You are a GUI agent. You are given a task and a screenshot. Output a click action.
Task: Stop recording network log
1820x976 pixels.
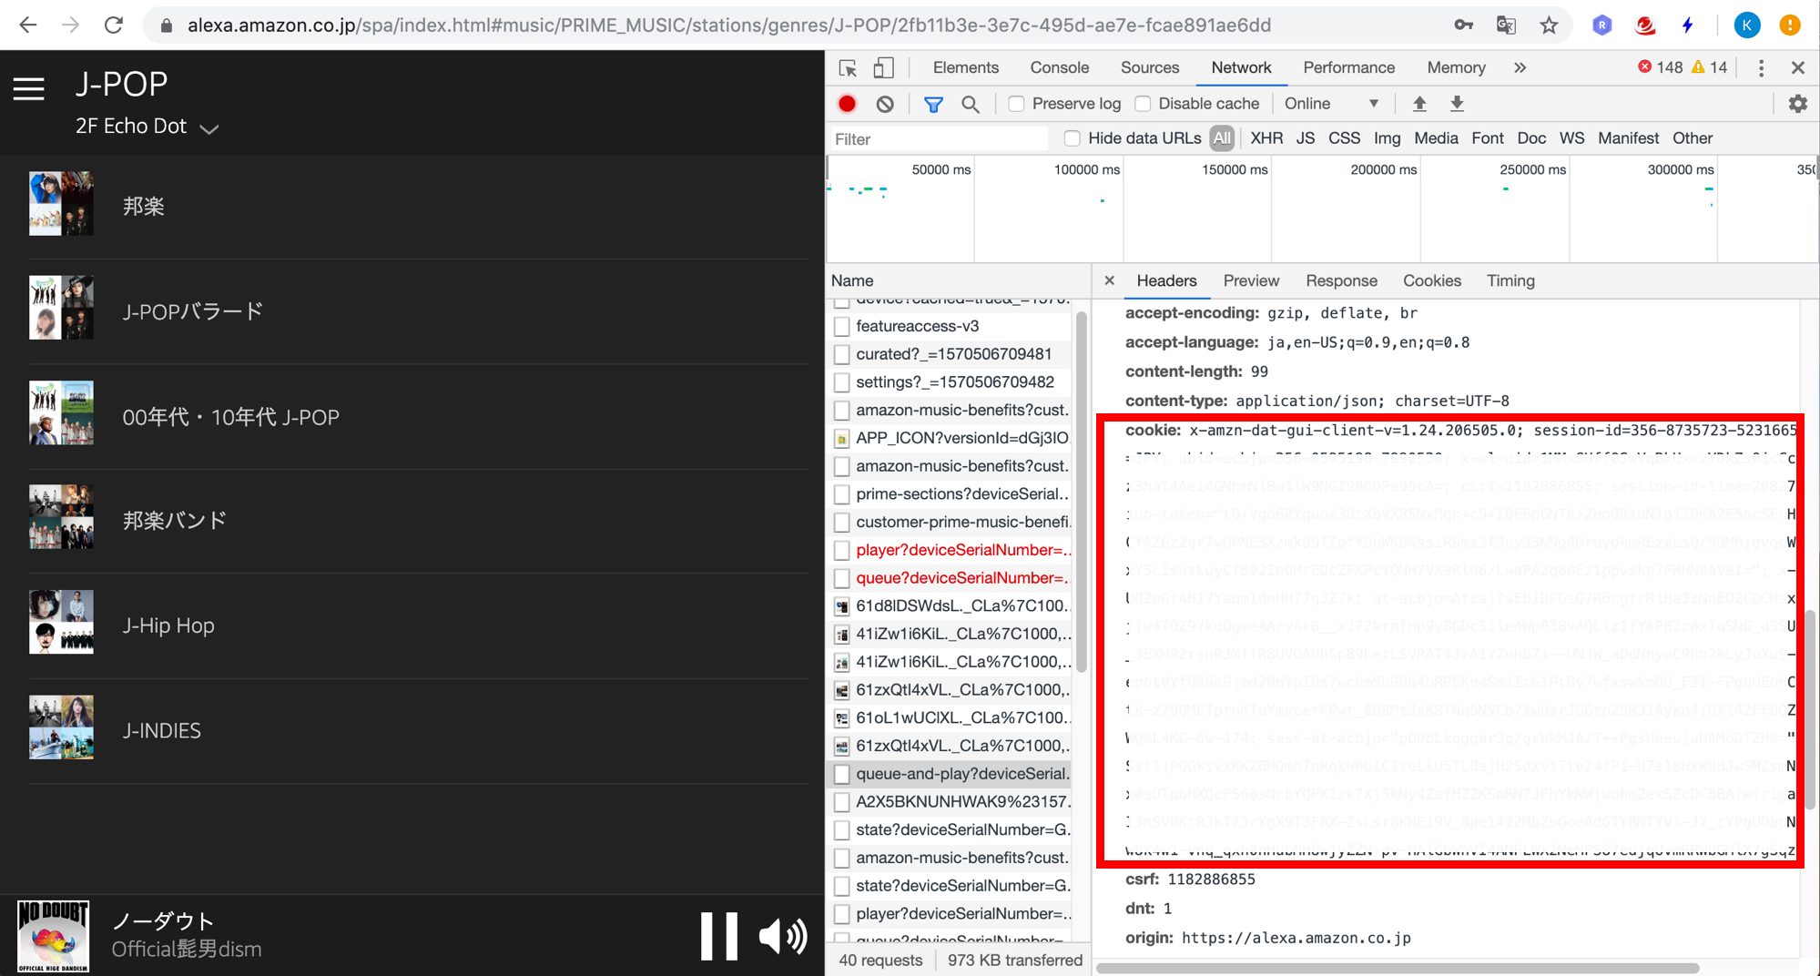tap(848, 104)
